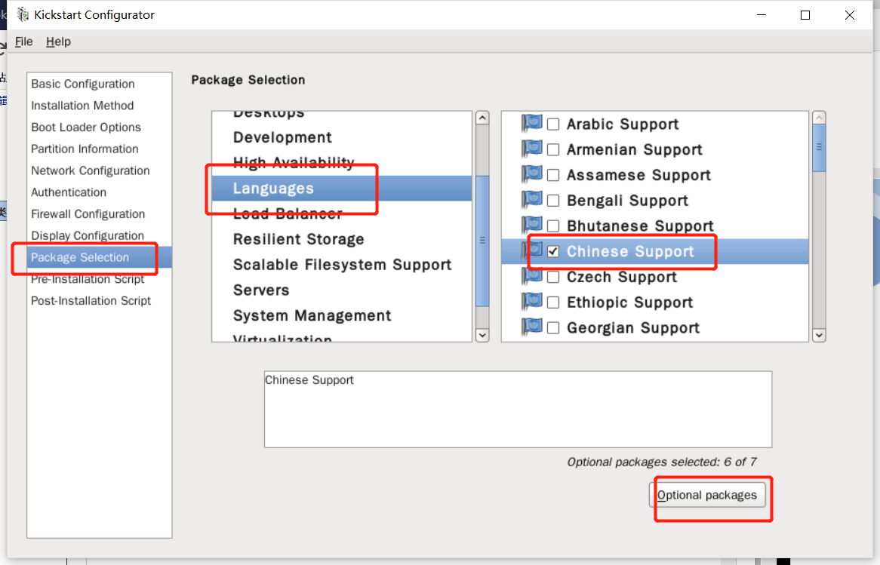
Task: Click category list scroll down arrow
Action: point(482,335)
